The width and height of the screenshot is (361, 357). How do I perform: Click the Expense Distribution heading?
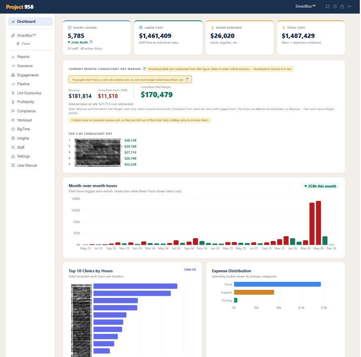tap(231, 271)
